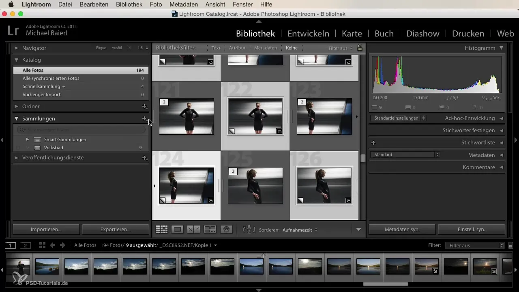Go back with filmstrip left arrow

click(x=53, y=245)
